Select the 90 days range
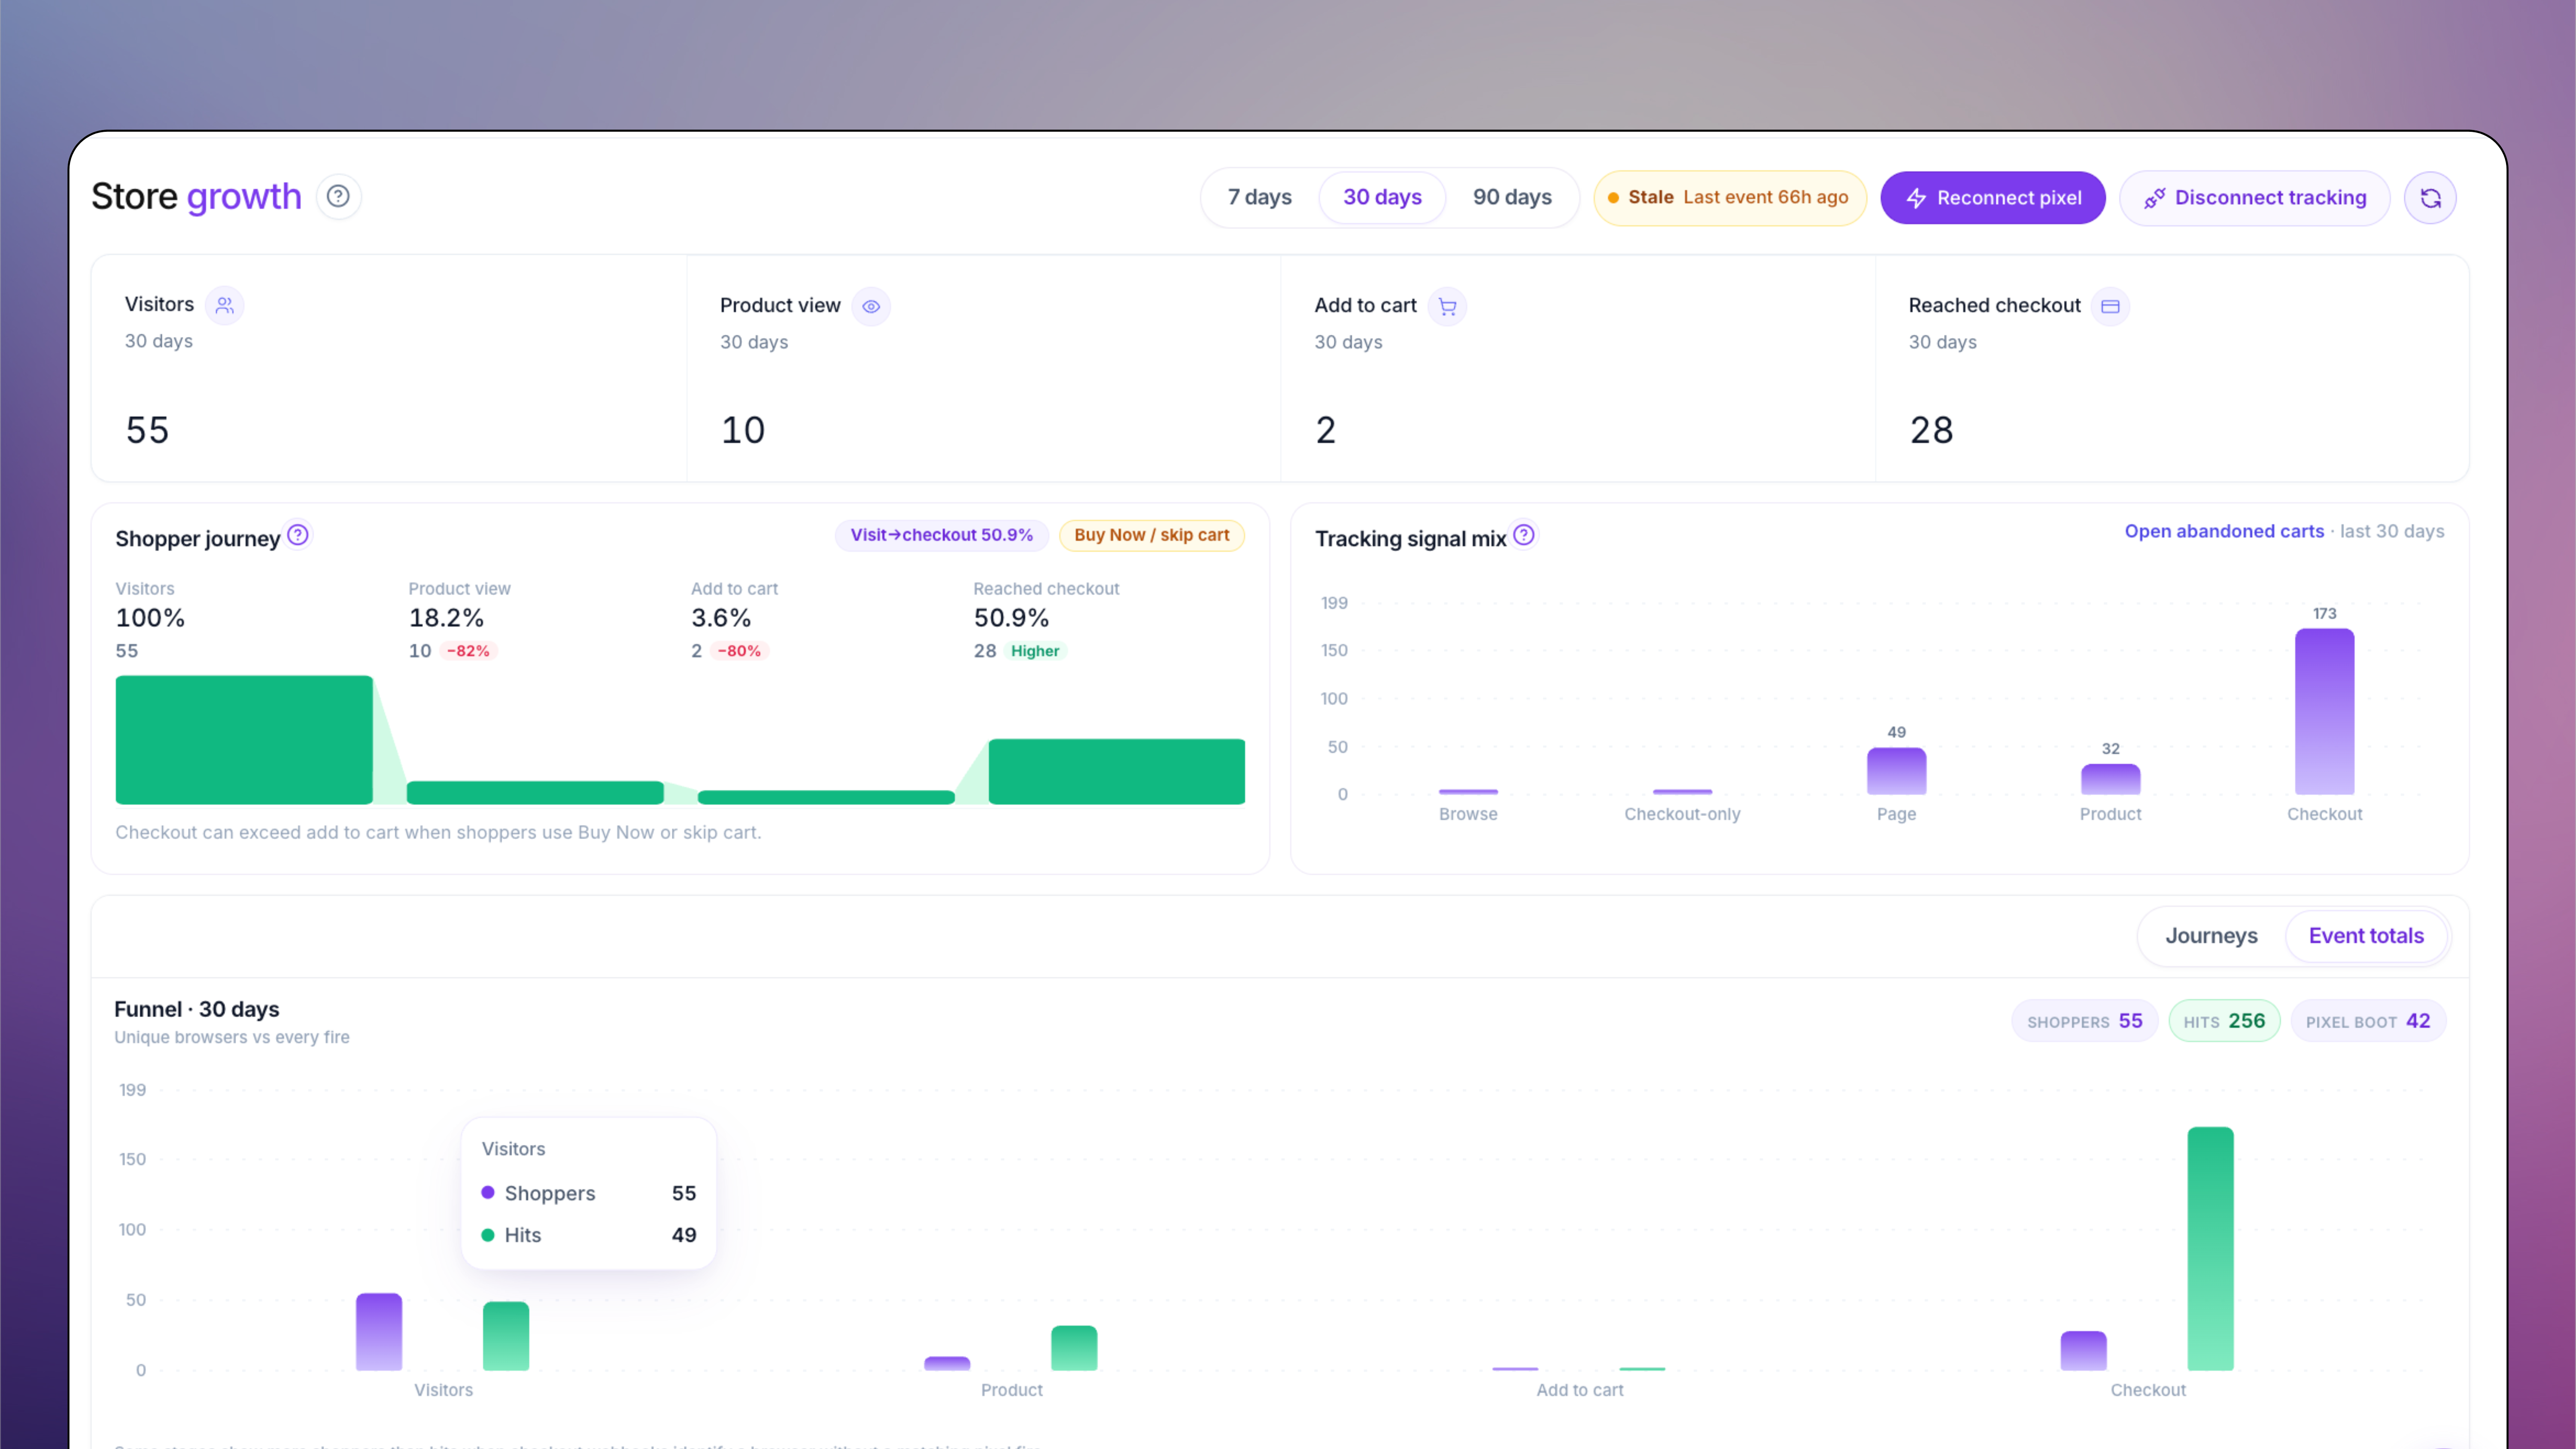This screenshot has width=2576, height=1449. (x=1512, y=197)
